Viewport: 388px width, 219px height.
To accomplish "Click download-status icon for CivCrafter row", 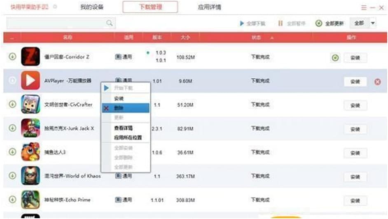I will (x=12, y=104).
